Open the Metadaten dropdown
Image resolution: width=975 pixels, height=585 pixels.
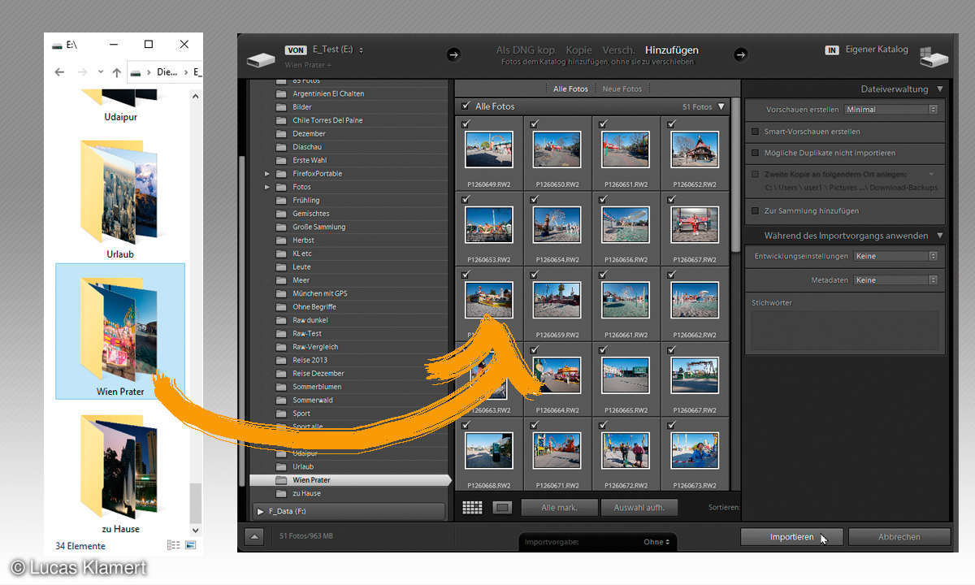pos(895,280)
